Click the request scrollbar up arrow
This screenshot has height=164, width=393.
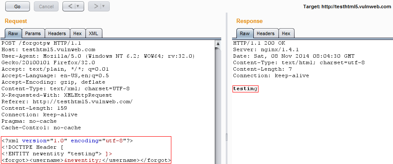pos(218,44)
